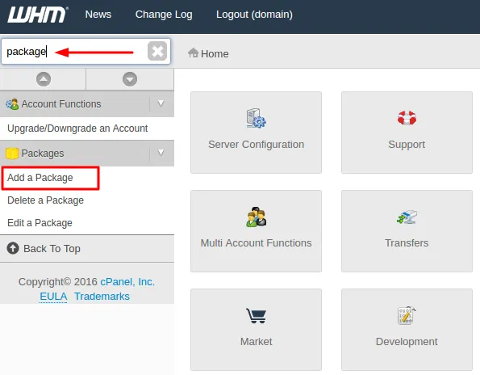Open the Packages section header
480x375 pixels.
pyautogui.click(x=87, y=154)
